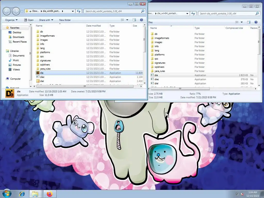The width and height of the screenshot is (264, 198).
Task: Sort by Size column in front window
Action: 137,26
